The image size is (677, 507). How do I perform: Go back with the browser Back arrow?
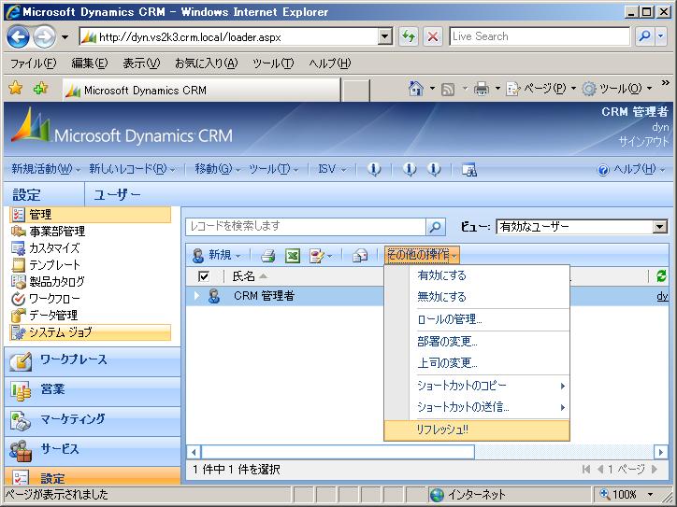(x=18, y=37)
